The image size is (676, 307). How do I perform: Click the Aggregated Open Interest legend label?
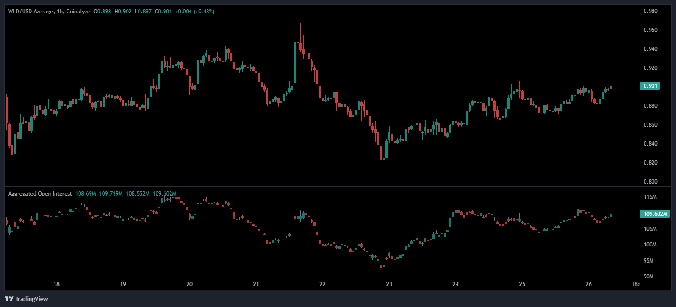(x=40, y=194)
